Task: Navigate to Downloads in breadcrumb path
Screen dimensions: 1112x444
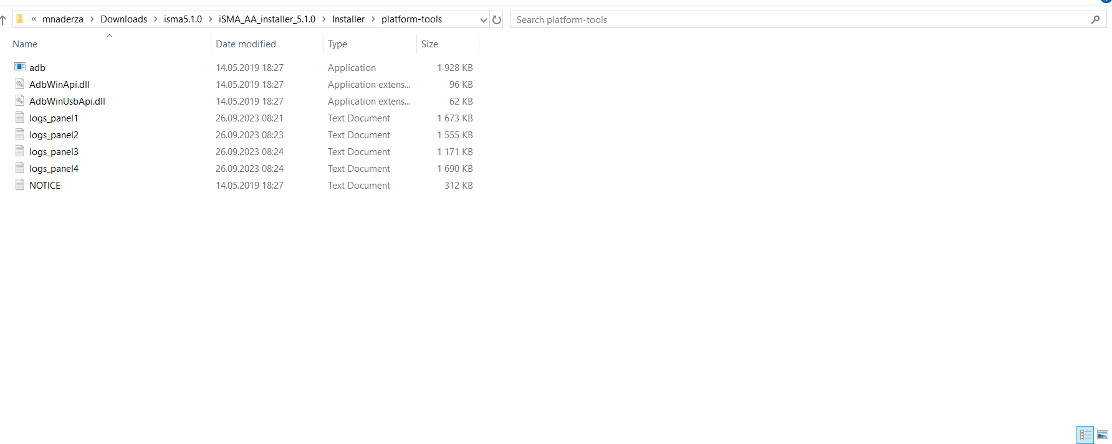Action: tap(123, 19)
